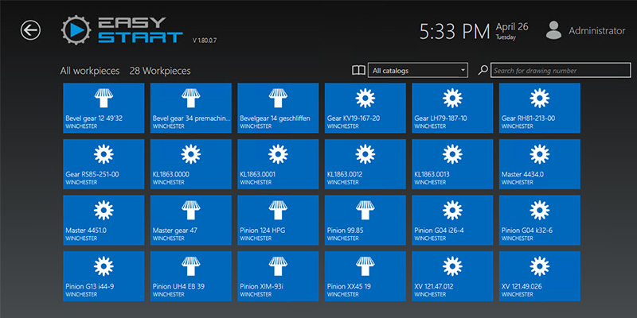
Task: Click the 5:33 PM clock display
Action: coord(455,32)
